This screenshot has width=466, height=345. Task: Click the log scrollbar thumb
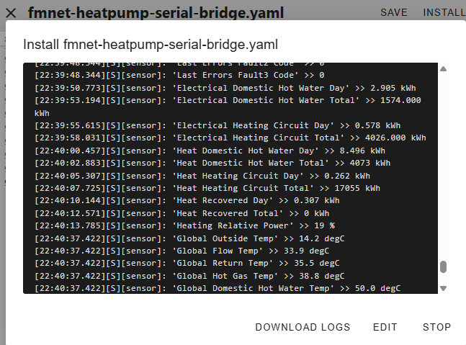coord(443,266)
